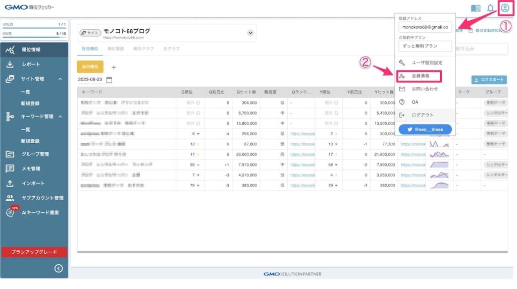Image resolution: width=517 pixels, height=289 pixels.
Task: Expand the モノコト68ブログ site selector dropdown
Action: [250, 33]
